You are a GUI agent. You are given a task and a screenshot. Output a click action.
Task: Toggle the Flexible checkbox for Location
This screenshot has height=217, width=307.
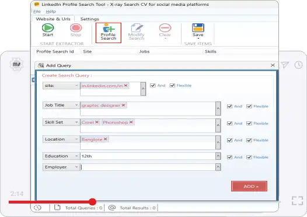[x=249, y=140]
